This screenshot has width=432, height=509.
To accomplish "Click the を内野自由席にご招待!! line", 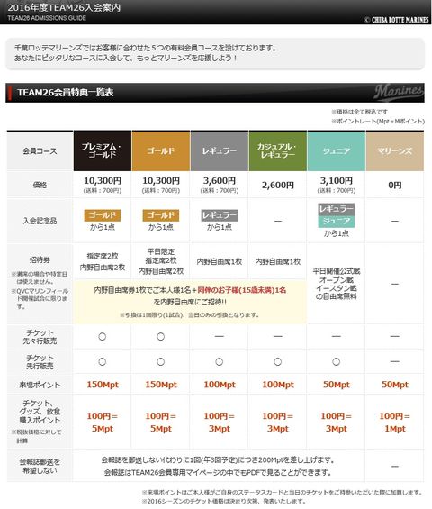I will [190, 302].
